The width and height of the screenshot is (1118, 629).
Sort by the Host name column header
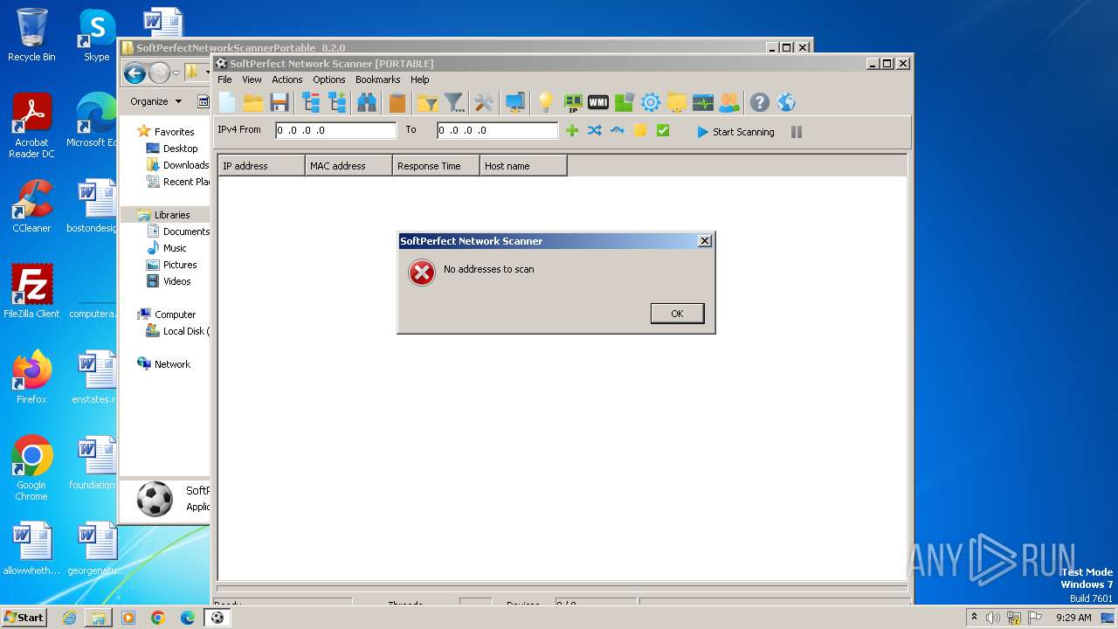(x=523, y=166)
